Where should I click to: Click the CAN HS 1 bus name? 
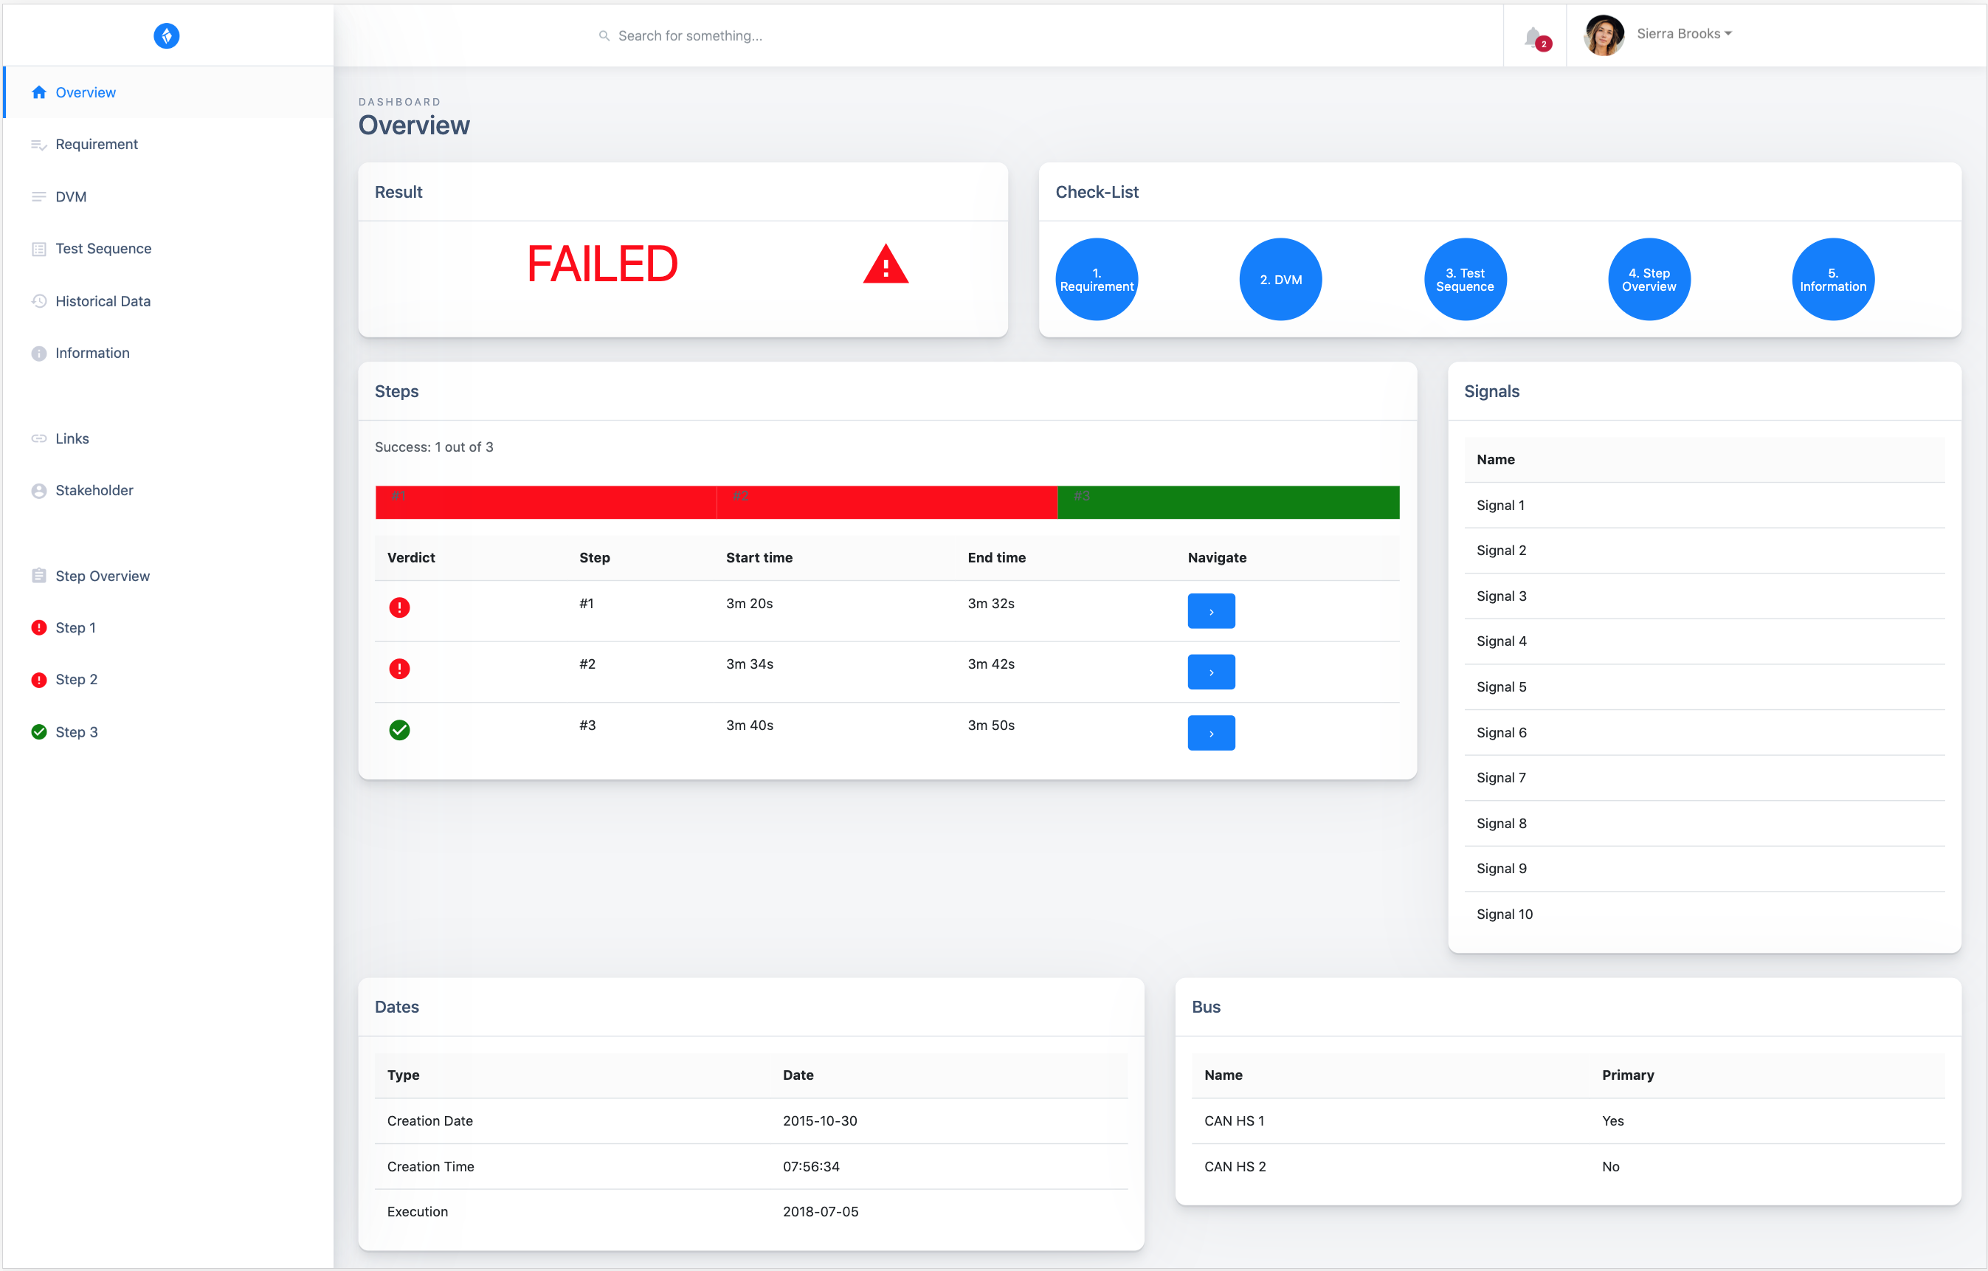point(1235,1120)
